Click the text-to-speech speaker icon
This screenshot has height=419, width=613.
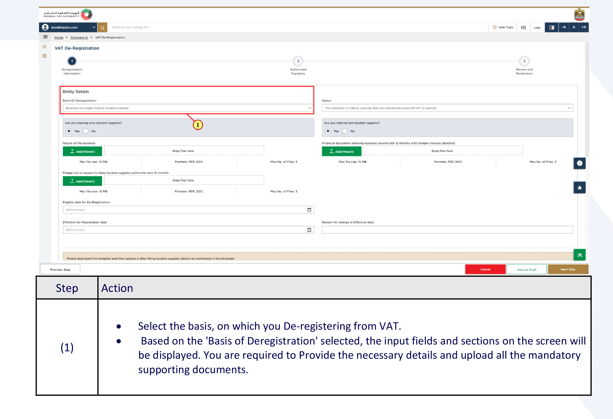coord(523,27)
